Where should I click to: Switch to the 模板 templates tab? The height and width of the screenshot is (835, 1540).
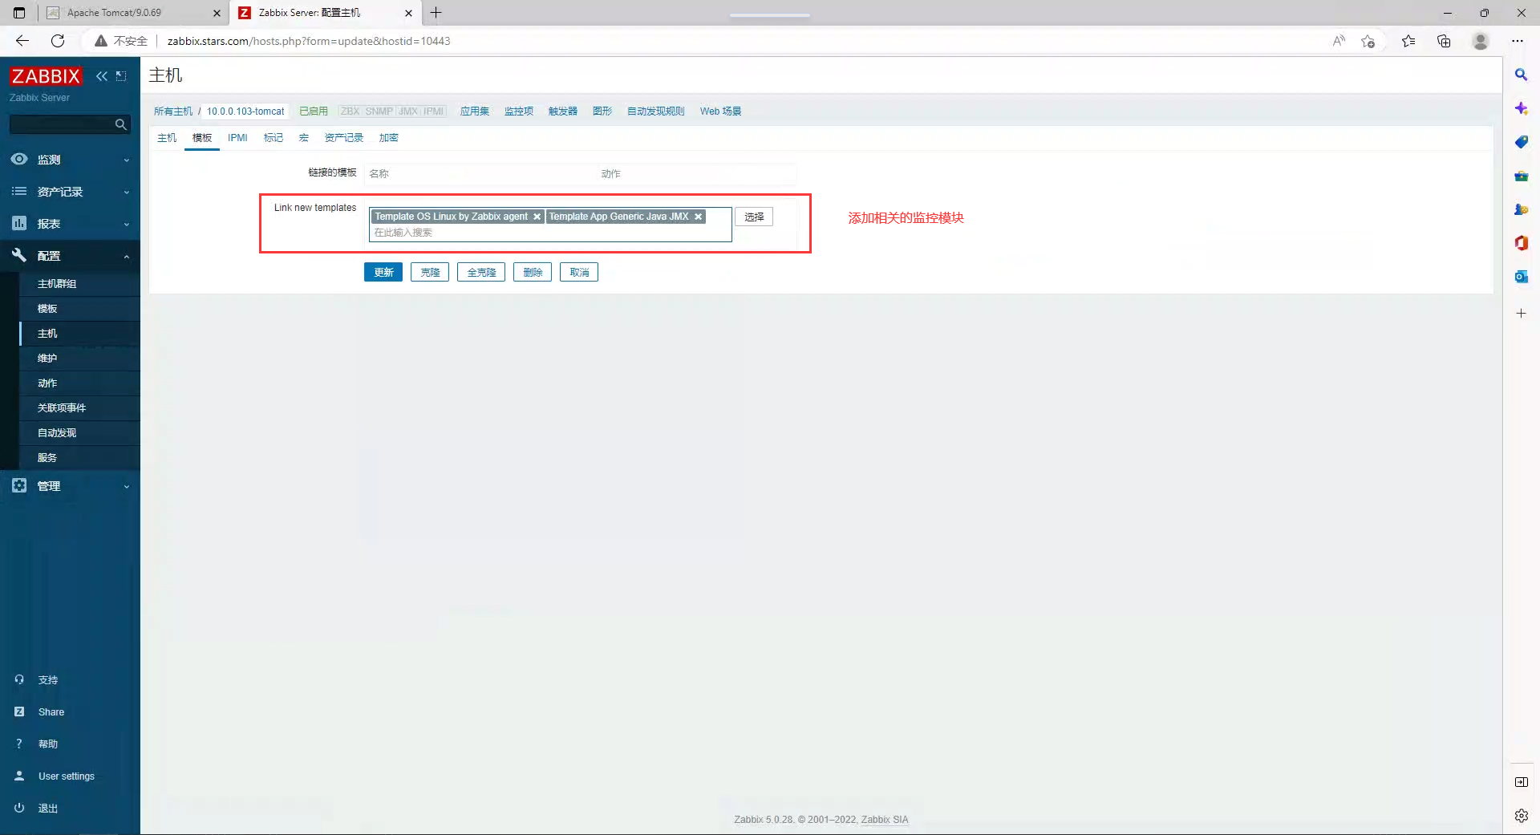[202, 138]
